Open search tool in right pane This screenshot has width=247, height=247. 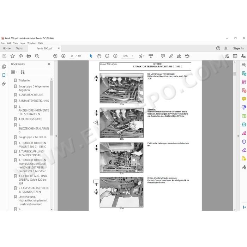pyautogui.click(x=244, y=65)
